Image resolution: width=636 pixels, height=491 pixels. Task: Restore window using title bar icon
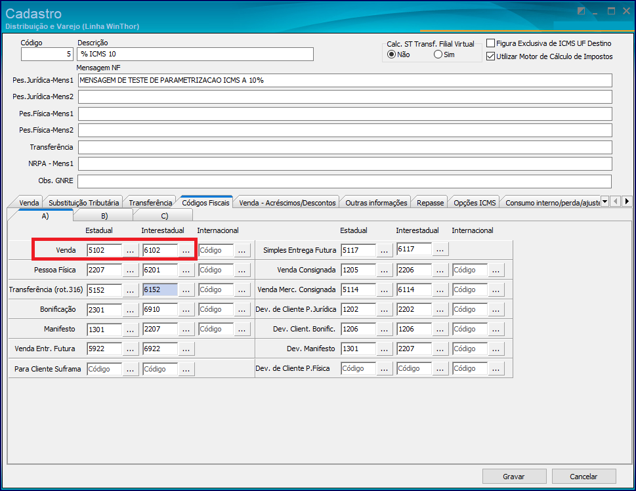tap(611, 11)
